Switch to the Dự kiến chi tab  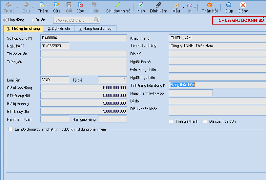[x=59, y=28]
